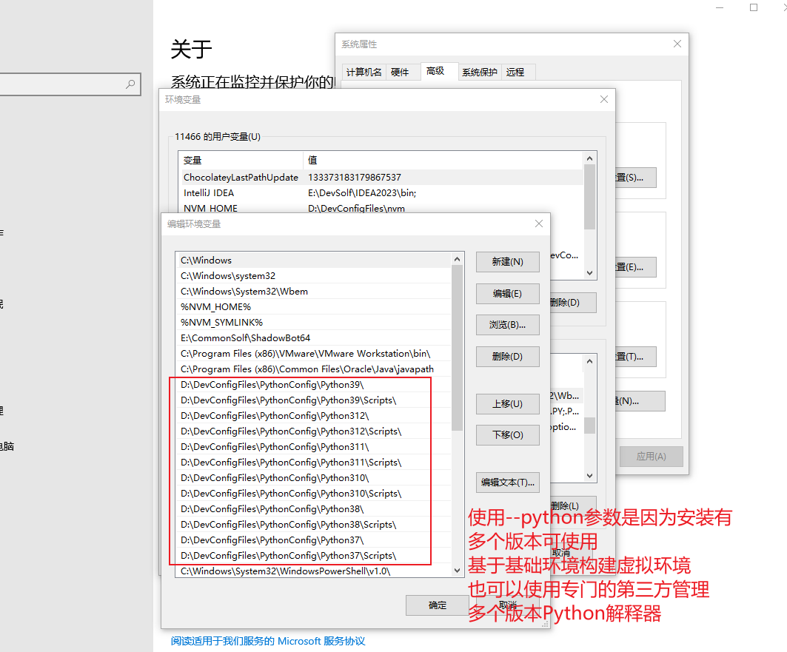Maximize the settings window
The image size is (787, 652).
754,7
